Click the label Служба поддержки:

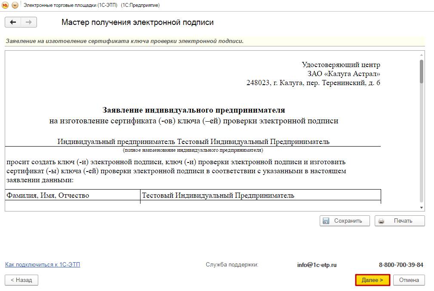(x=232, y=265)
